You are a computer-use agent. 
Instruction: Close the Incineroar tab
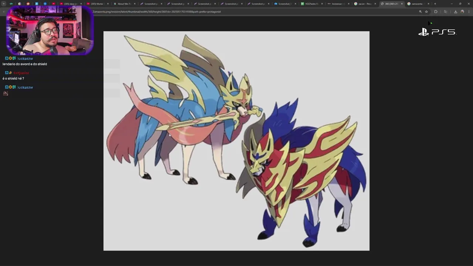click(348, 4)
